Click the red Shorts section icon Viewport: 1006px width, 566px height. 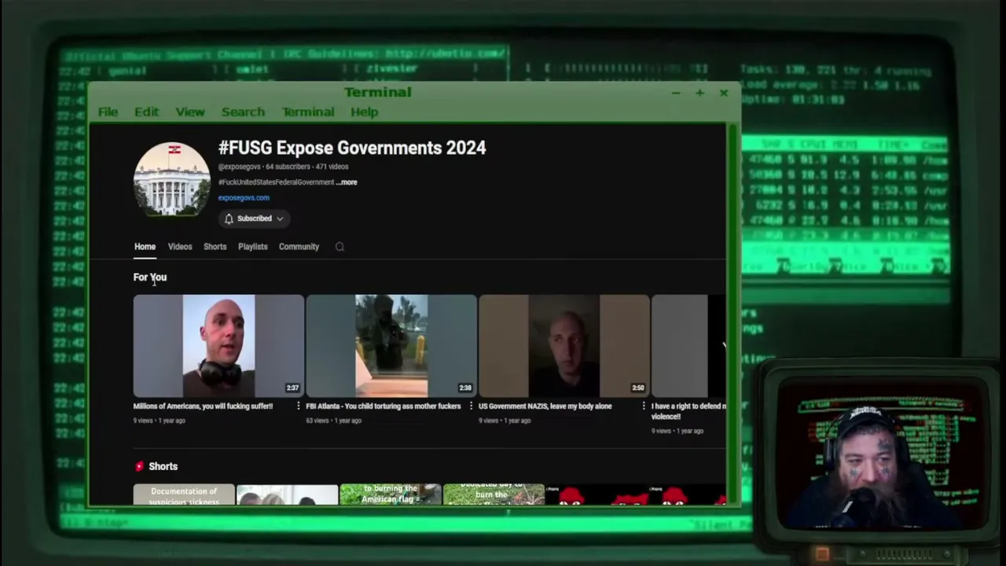point(139,466)
